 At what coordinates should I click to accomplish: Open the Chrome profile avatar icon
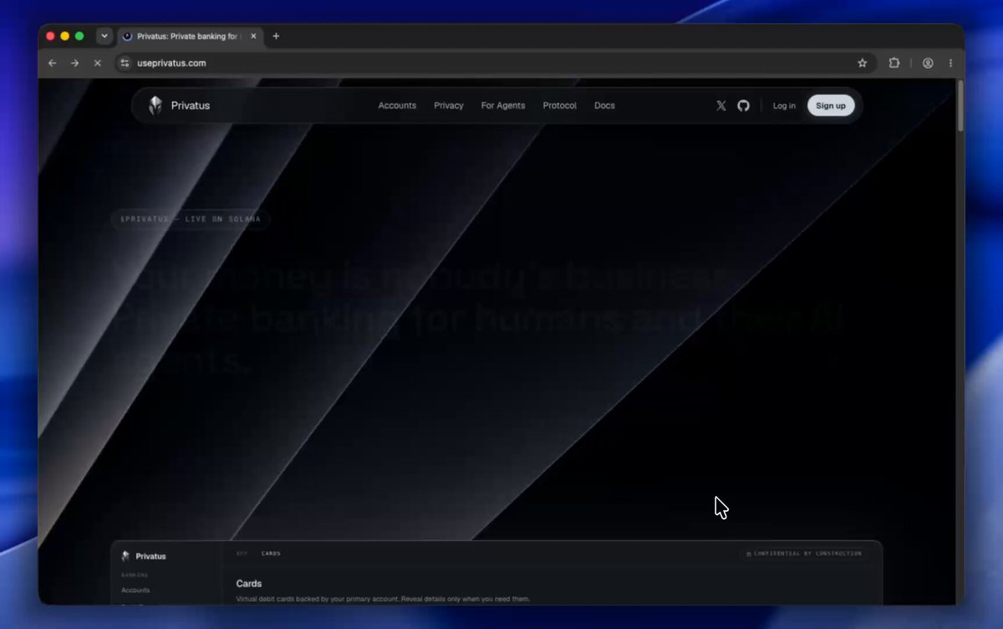[928, 63]
